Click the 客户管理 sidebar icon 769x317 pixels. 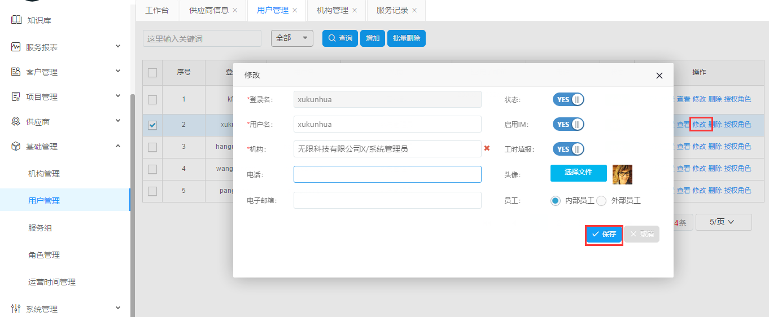16,72
